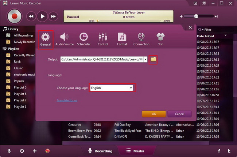Click the Facebook share icon

[x=219, y=151]
